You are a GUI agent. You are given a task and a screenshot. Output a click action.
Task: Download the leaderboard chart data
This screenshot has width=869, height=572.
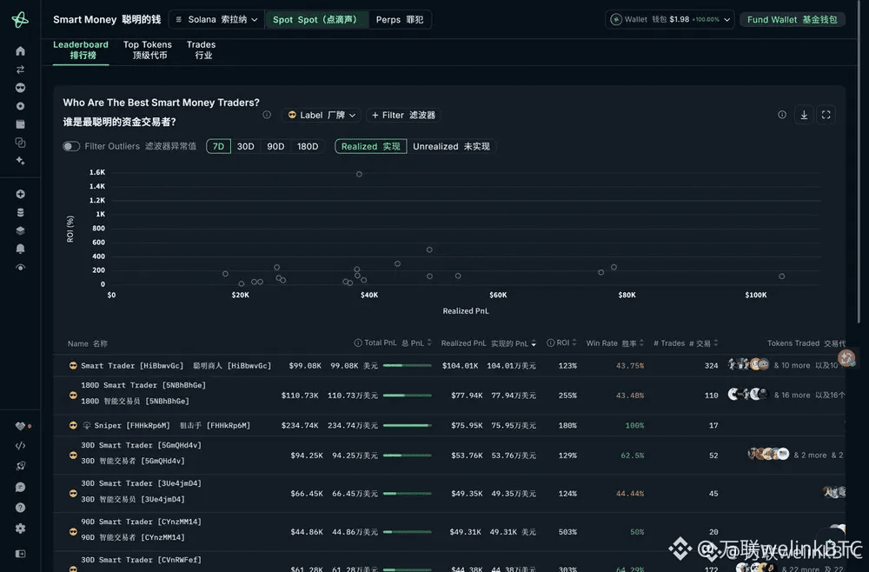coord(804,115)
